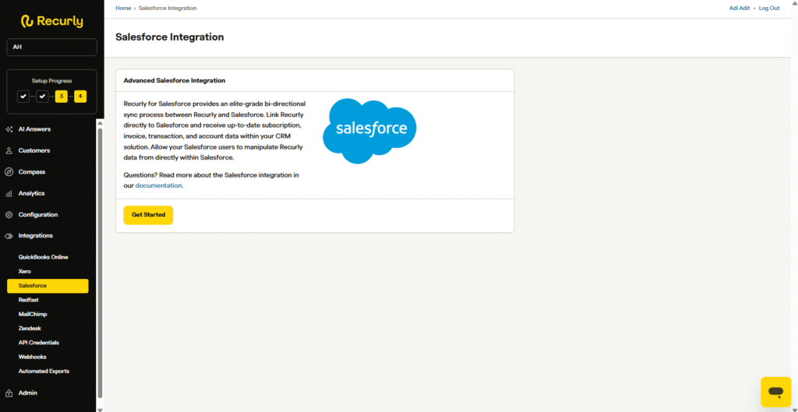Open the Webhooks page
This screenshot has width=798, height=412.
click(x=32, y=357)
